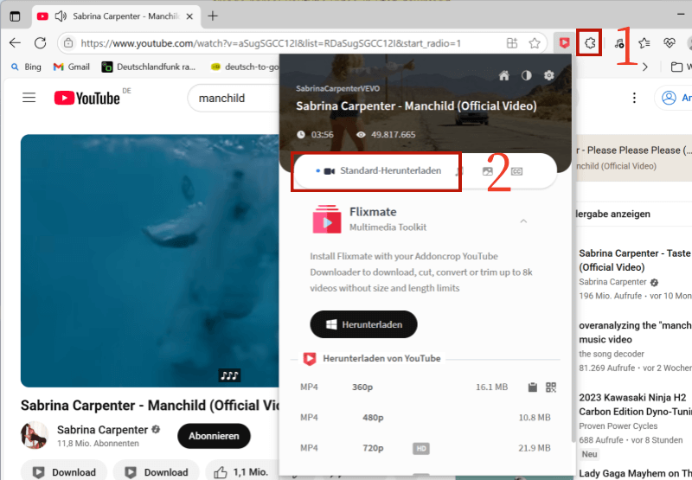Click the YouTube sign-in button

tap(674, 98)
